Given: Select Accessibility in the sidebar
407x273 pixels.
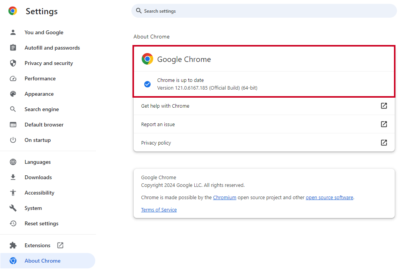Looking at the screenshot, I should point(48,193).
